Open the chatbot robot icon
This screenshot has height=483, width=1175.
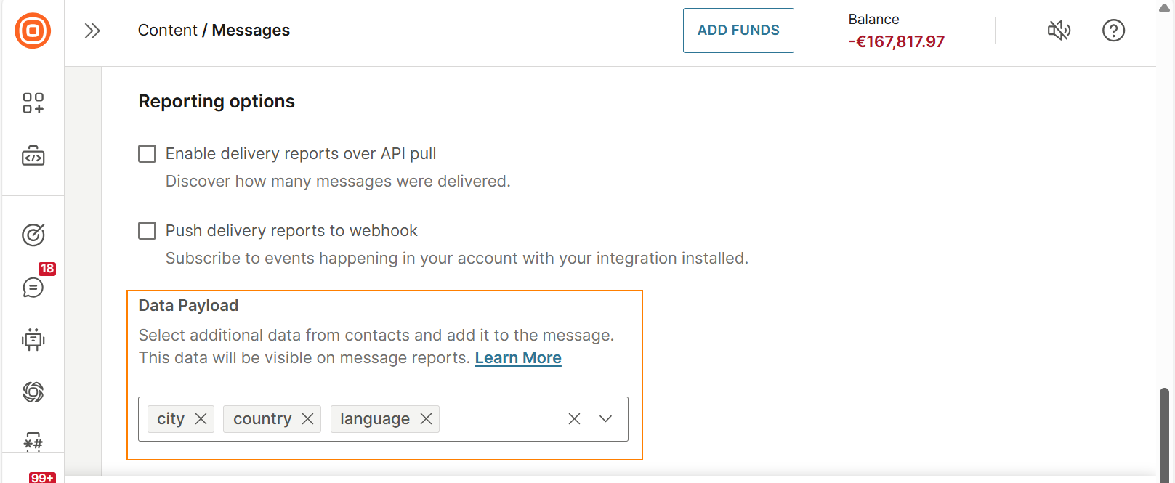pos(33,339)
